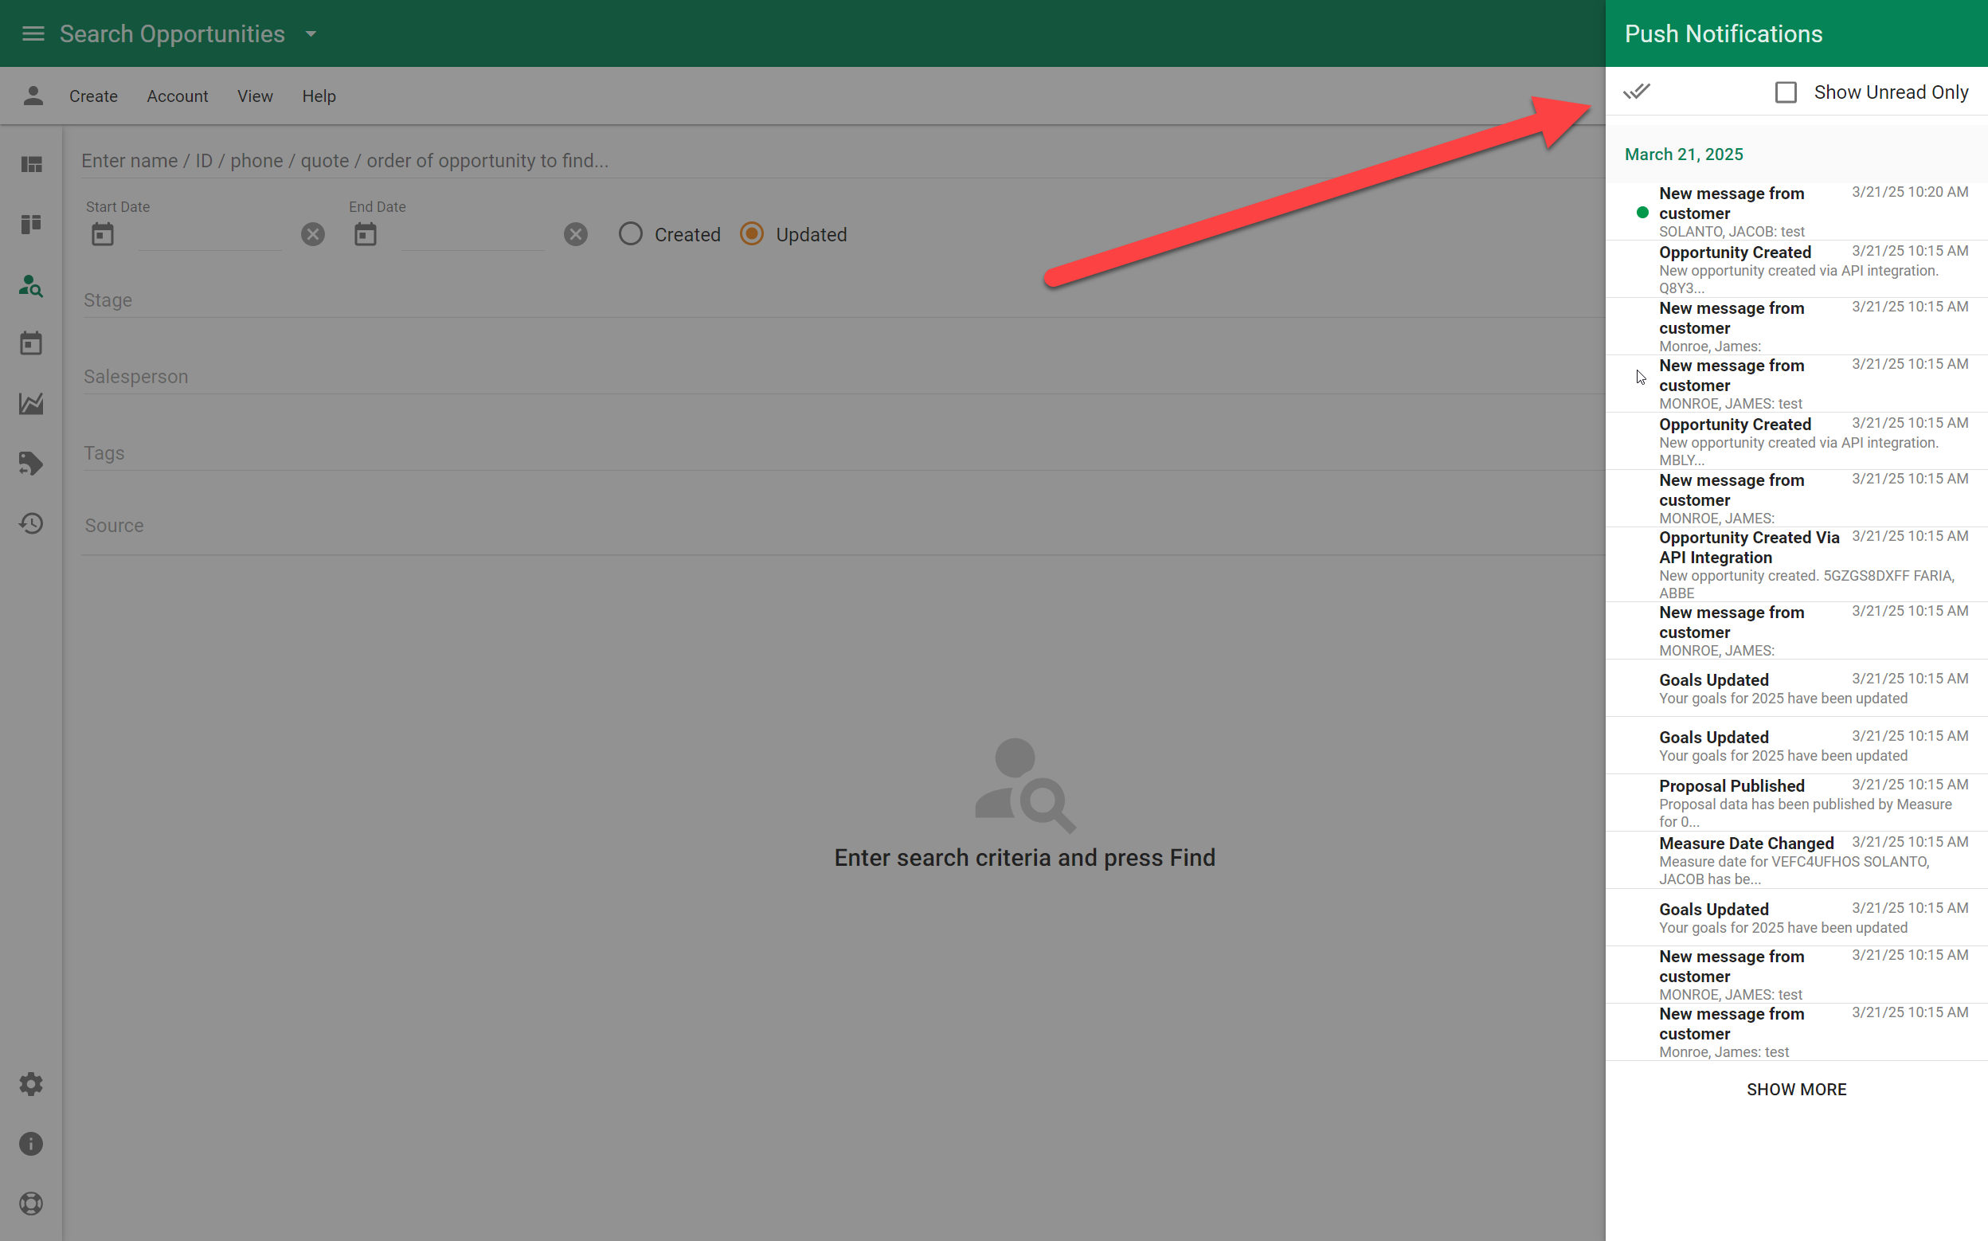Clear the End Date value

click(x=576, y=235)
